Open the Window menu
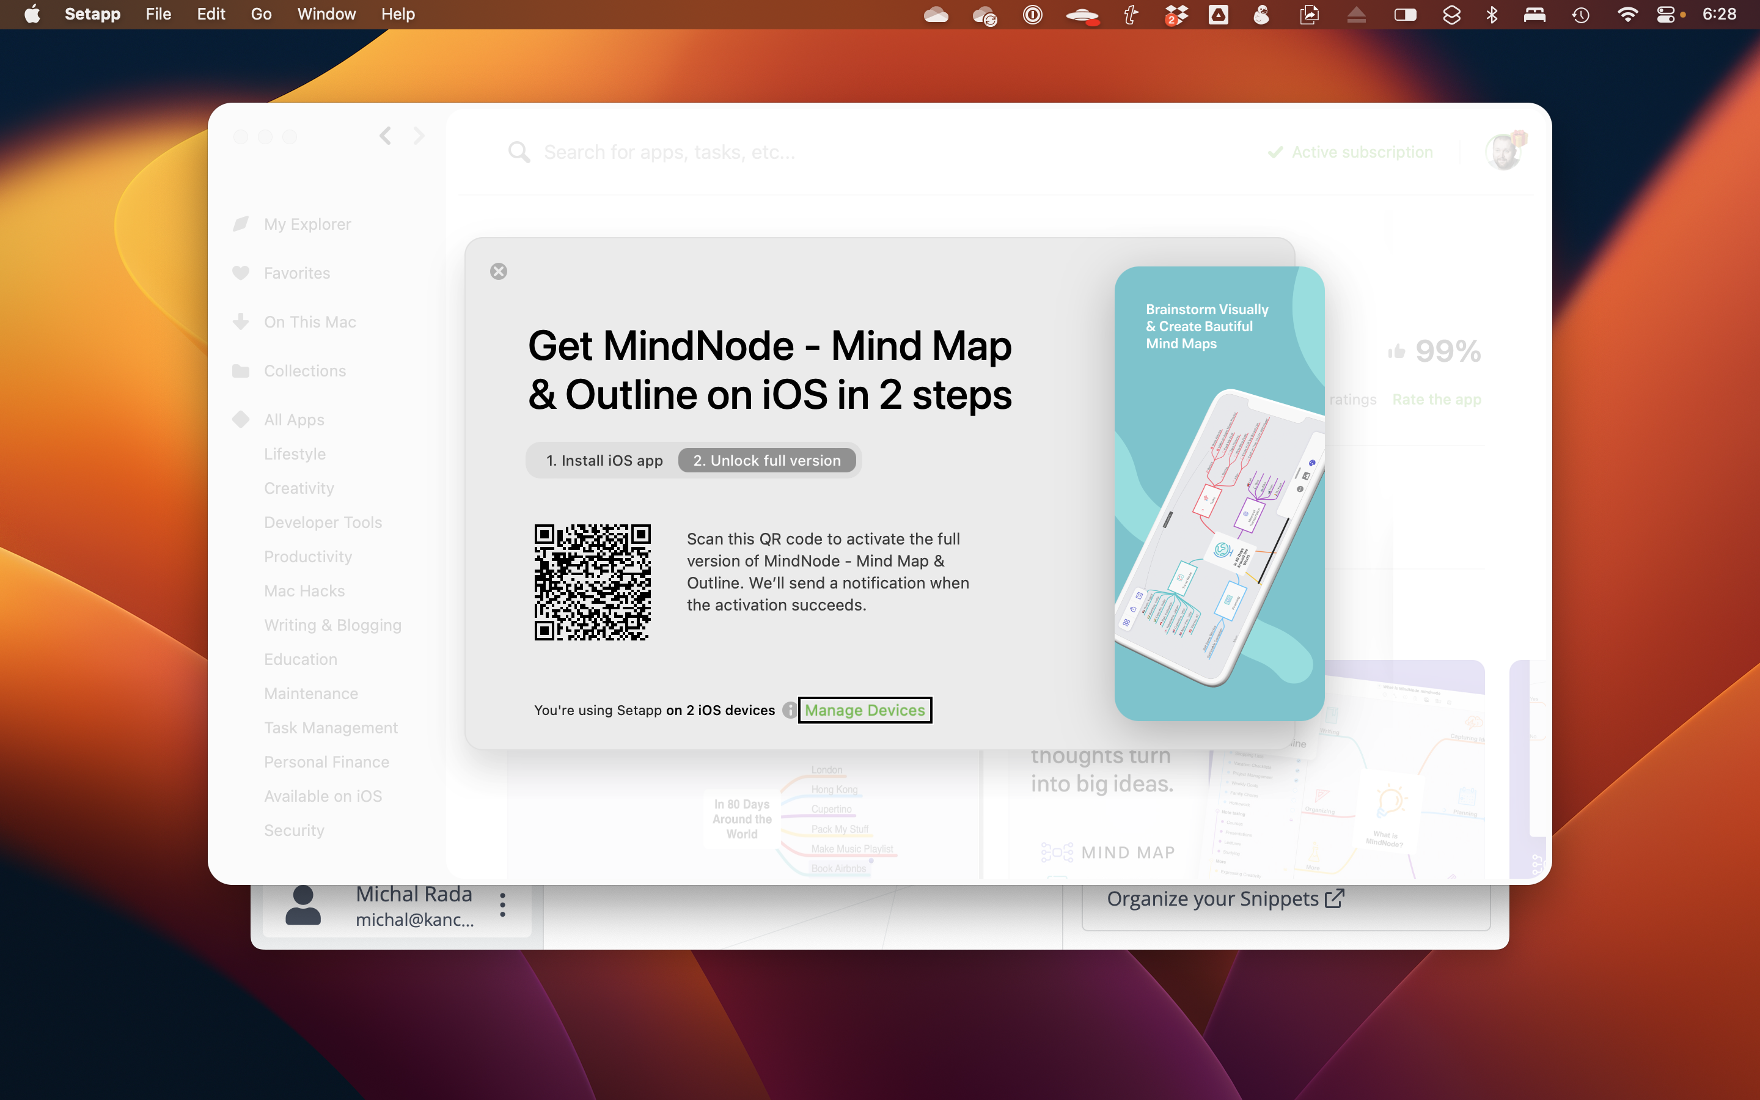Screen dimensions: 1760x1100 tap(326, 14)
